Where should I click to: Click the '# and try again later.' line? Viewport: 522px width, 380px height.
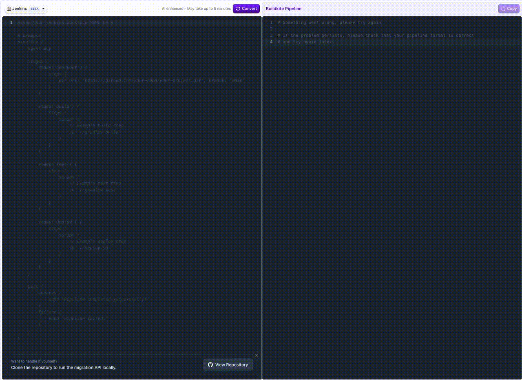pos(306,42)
